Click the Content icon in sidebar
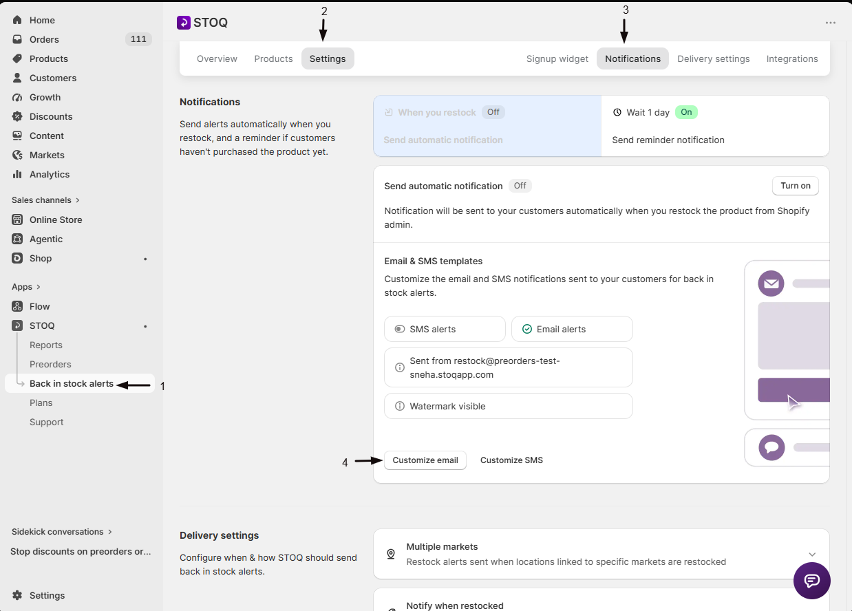Viewport: 852px width, 611px height. 17,136
